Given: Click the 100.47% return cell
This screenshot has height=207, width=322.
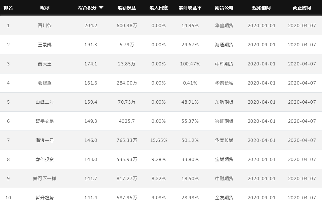Looking at the screenshot, I should pyautogui.click(x=190, y=64).
